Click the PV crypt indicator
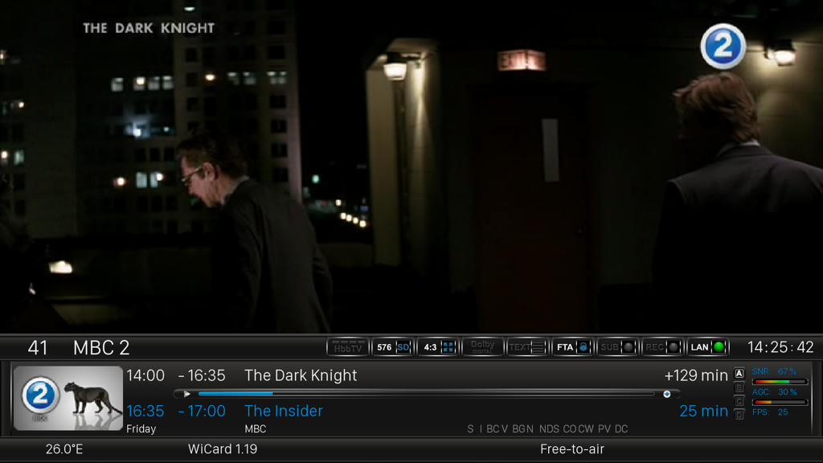Screen dimensions: 823x463 (x=604, y=429)
